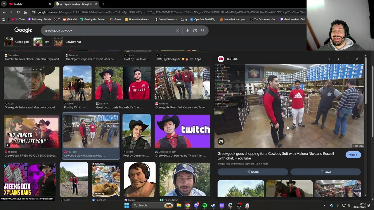The width and height of the screenshot is (374, 210).
Task: Open 'No wonder Tyler1 left you' thumbnail
Action: coord(32,131)
